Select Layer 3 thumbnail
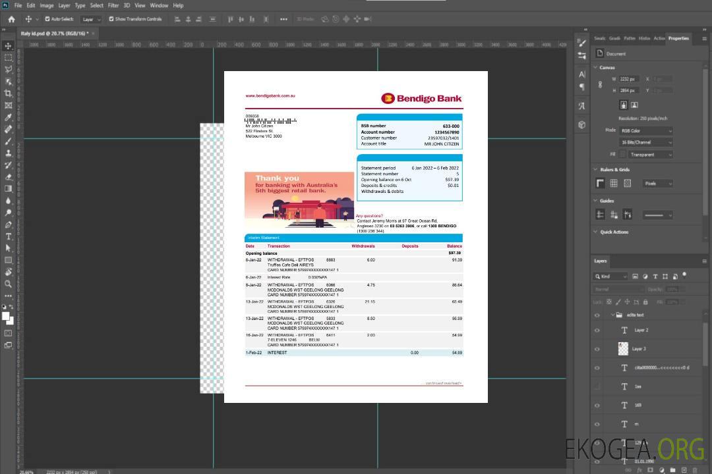The height and width of the screenshot is (474, 712). pyautogui.click(x=624, y=349)
